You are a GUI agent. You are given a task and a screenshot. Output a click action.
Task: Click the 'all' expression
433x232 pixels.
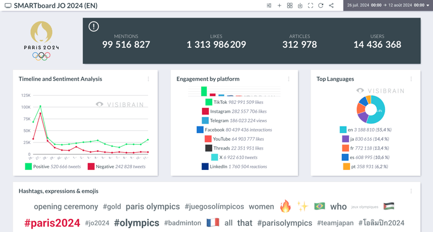(229, 223)
